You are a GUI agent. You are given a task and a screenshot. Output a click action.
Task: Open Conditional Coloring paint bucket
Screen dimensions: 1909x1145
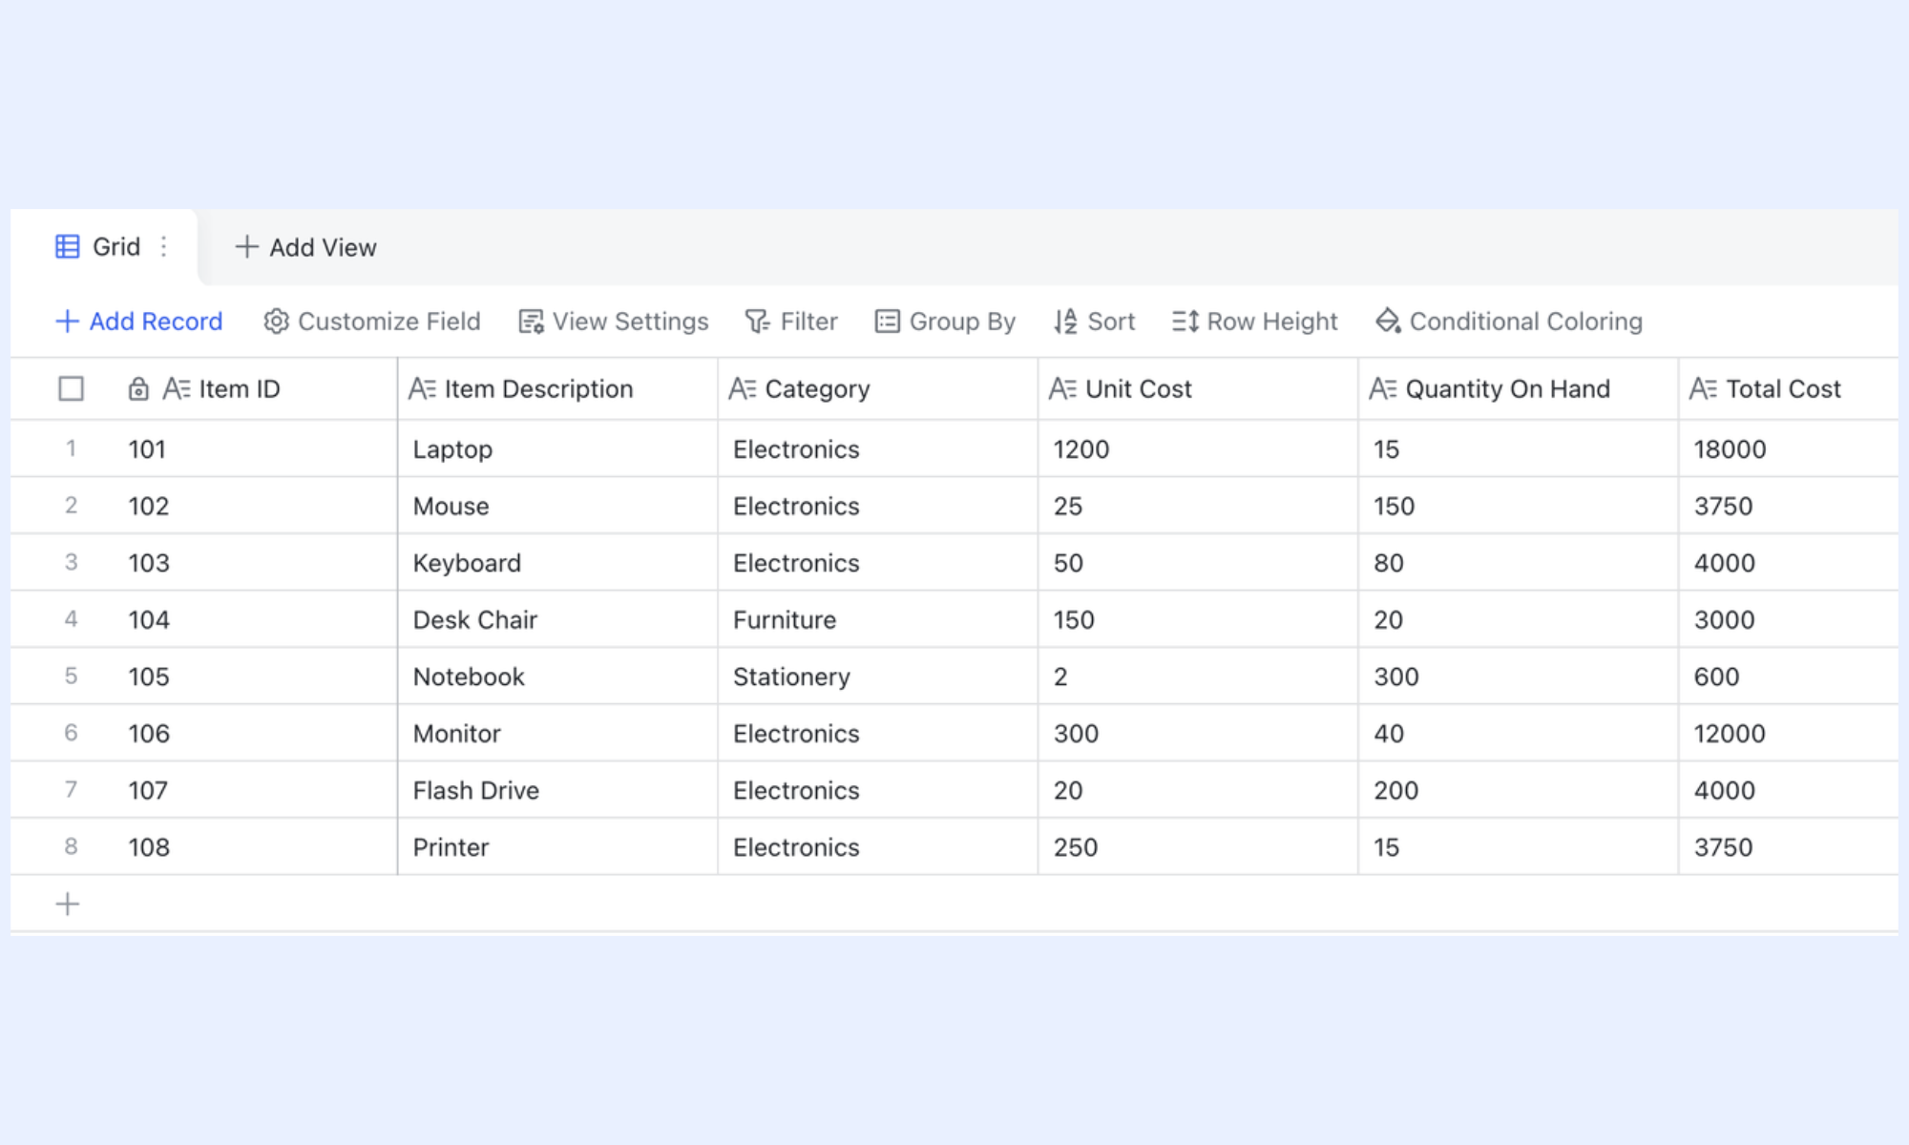tap(1388, 322)
